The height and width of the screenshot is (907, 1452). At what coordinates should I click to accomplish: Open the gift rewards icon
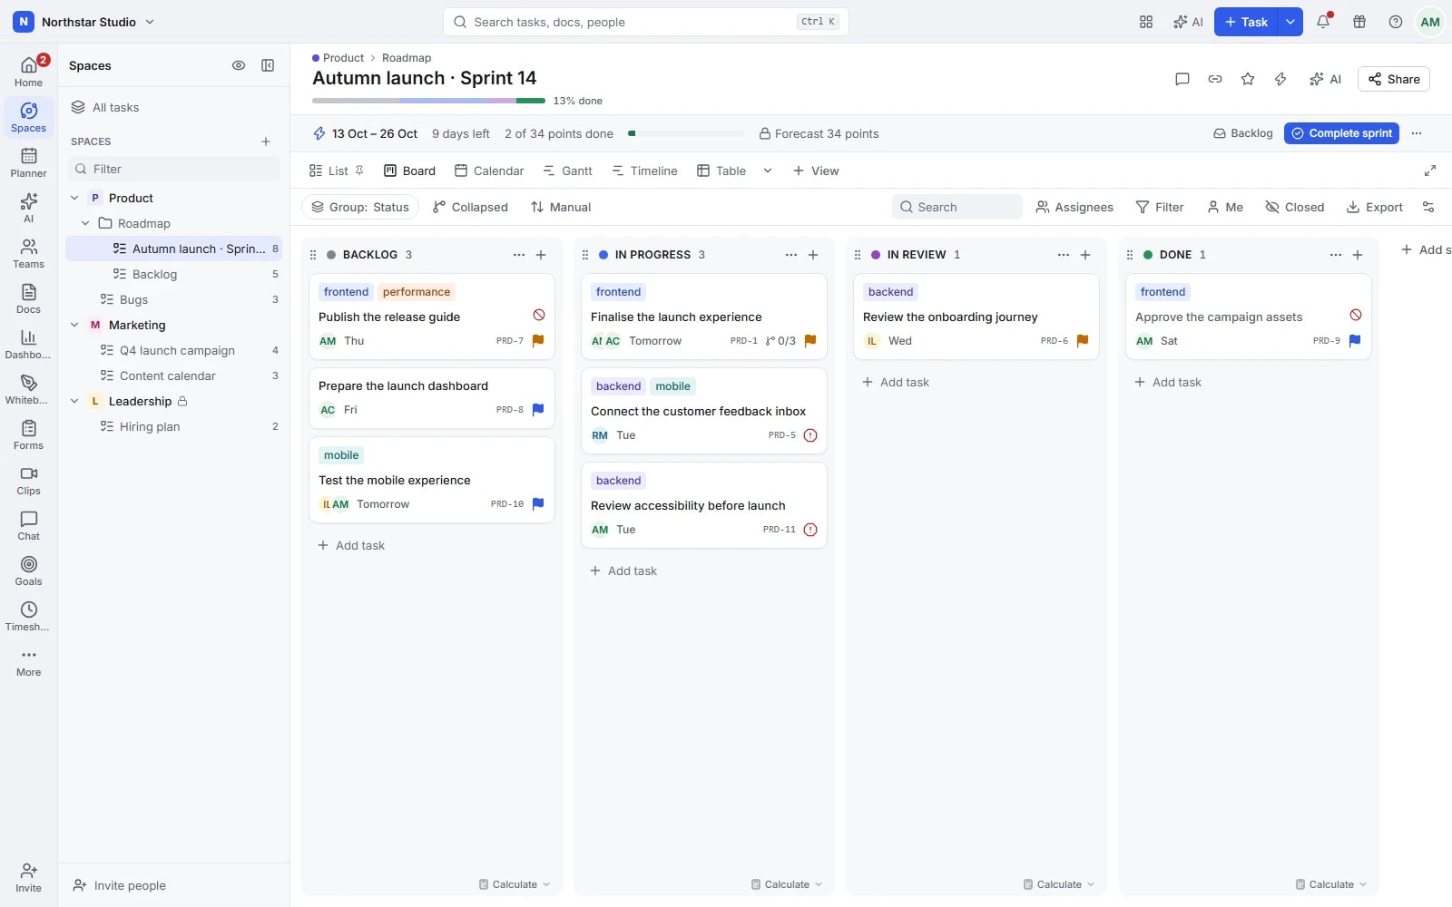coord(1359,22)
